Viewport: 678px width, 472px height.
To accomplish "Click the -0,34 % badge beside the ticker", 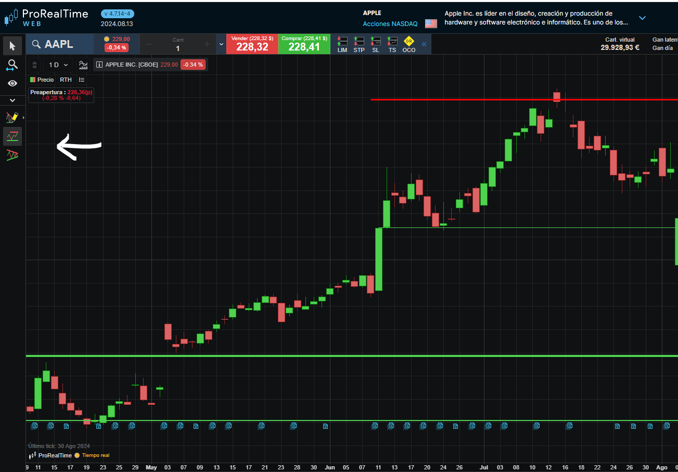I will point(116,47).
